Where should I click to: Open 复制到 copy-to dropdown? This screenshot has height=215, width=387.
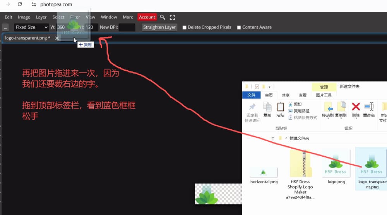click(341, 110)
